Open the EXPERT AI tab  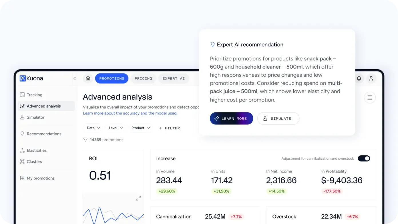[x=174, y=78]
